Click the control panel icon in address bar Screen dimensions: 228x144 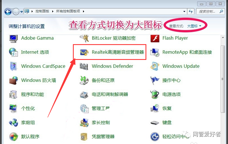click(x=27, y=11)
